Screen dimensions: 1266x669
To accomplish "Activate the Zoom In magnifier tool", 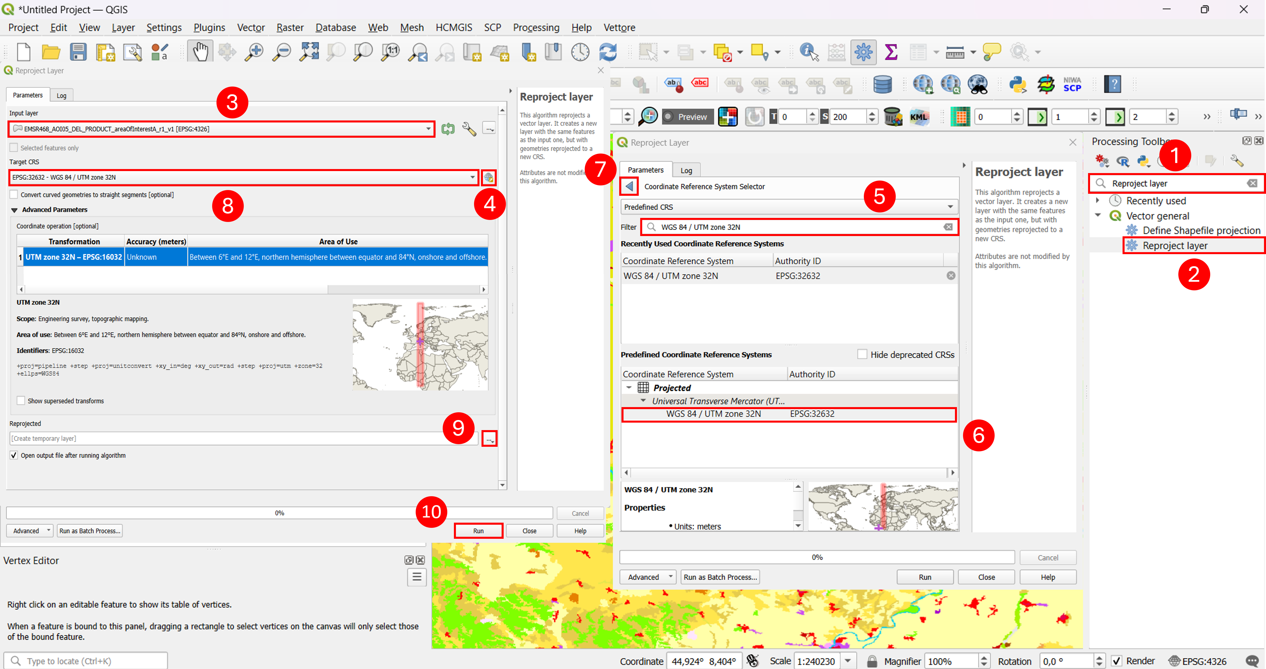I will 254,52.
